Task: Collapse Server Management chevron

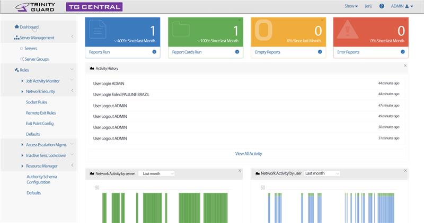Action: tap(72, 36)
